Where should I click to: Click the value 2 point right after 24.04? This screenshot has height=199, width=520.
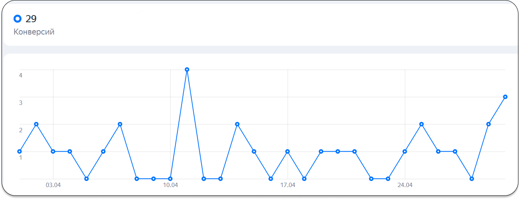pyautogui.click(x=421, y=124)
